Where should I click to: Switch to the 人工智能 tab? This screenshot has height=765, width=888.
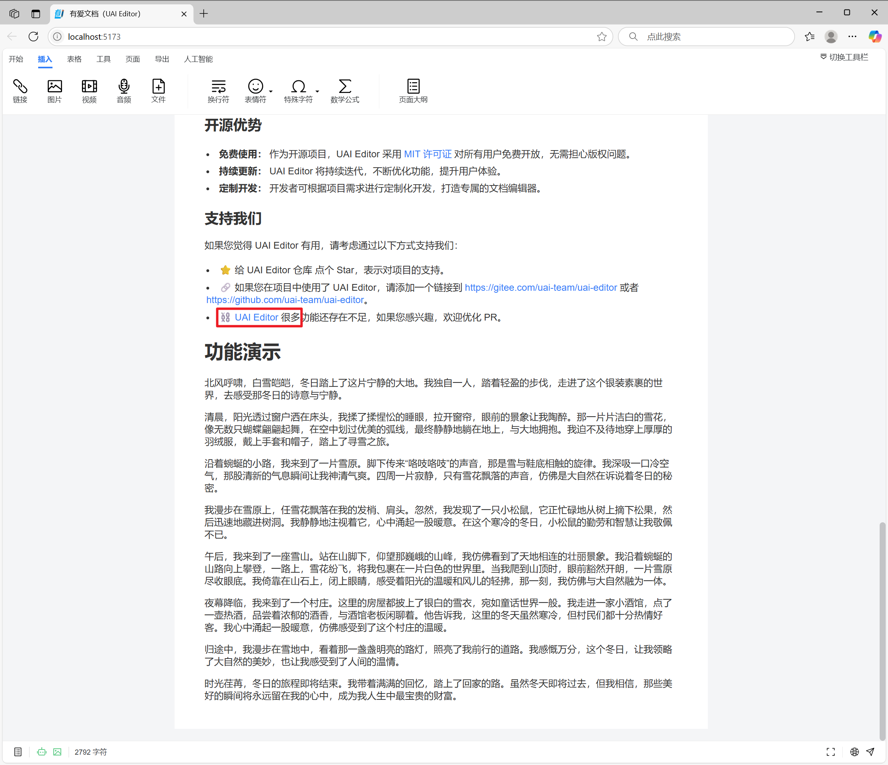click(198, 59)
